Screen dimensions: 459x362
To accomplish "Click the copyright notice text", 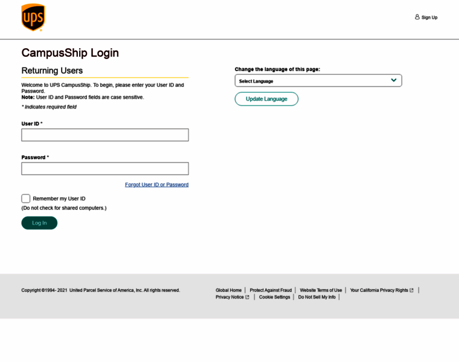I will click(x=101, y=290).
